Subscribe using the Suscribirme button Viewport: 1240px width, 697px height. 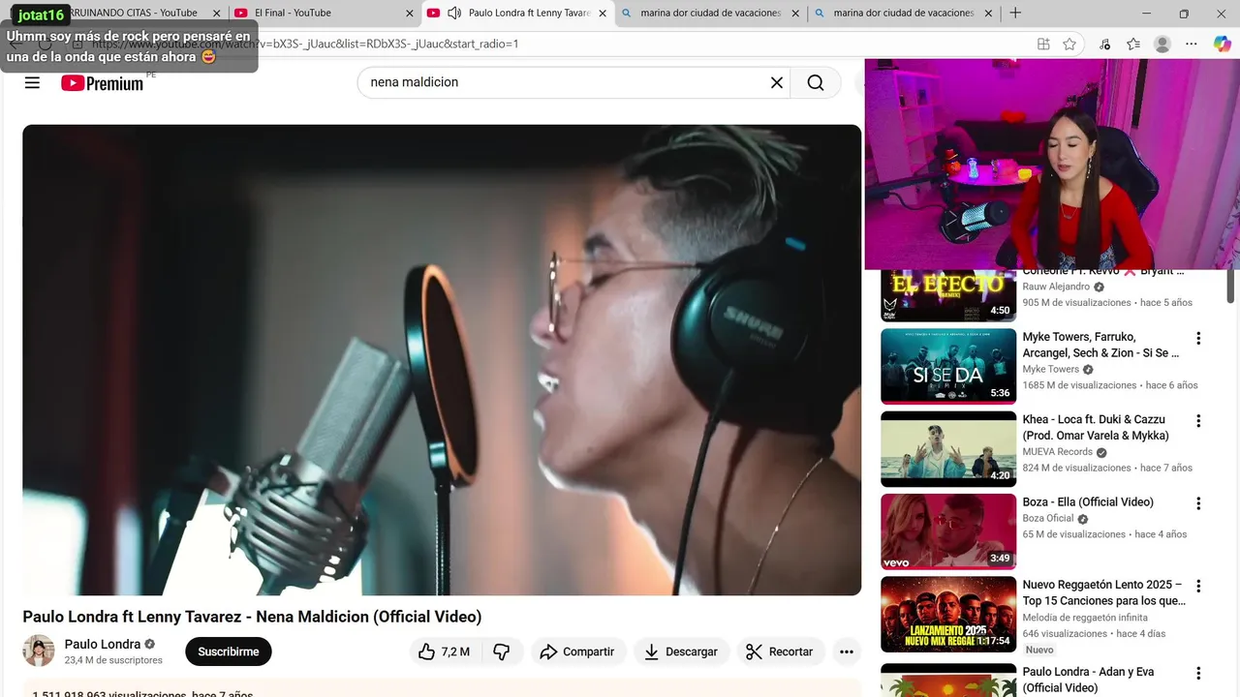(x=229, y=652)
